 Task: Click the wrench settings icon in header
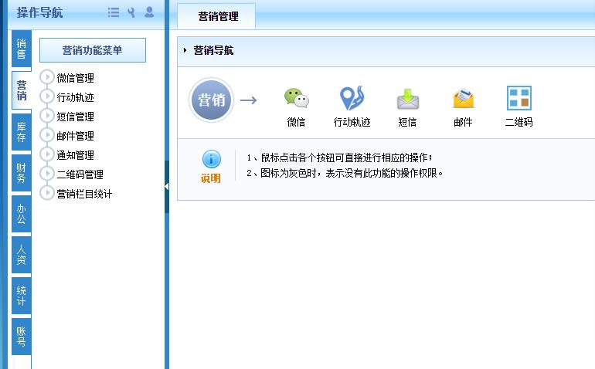coord(131,12)
